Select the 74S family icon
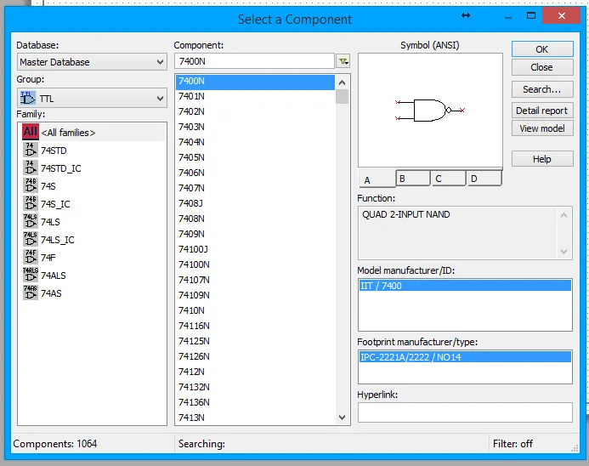 click(31, 186)
